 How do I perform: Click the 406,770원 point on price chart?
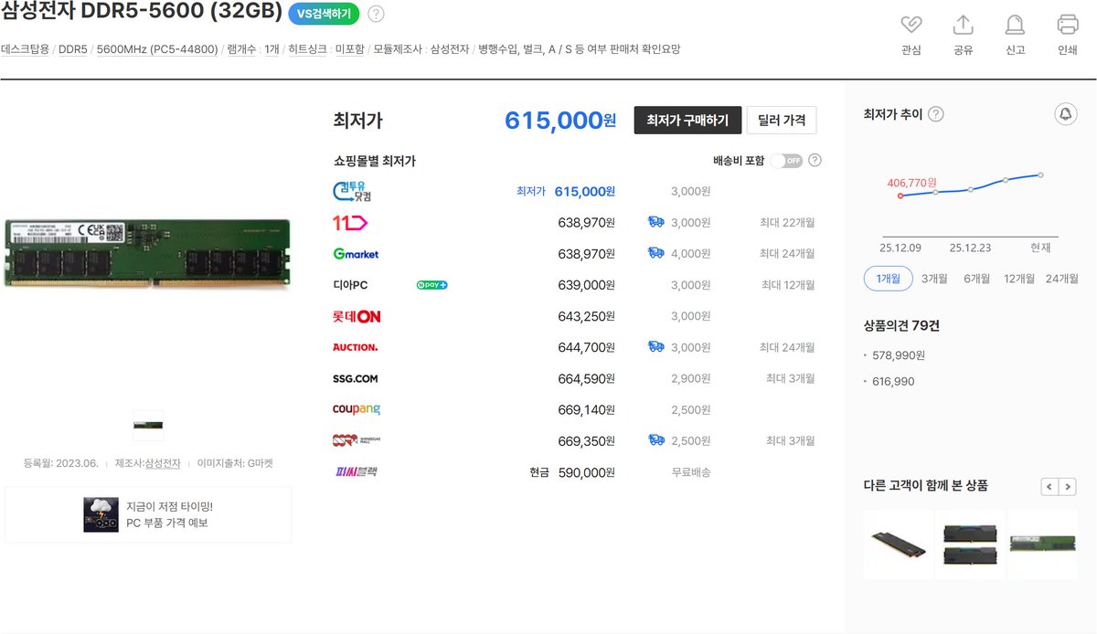click(x=901, y=195)
